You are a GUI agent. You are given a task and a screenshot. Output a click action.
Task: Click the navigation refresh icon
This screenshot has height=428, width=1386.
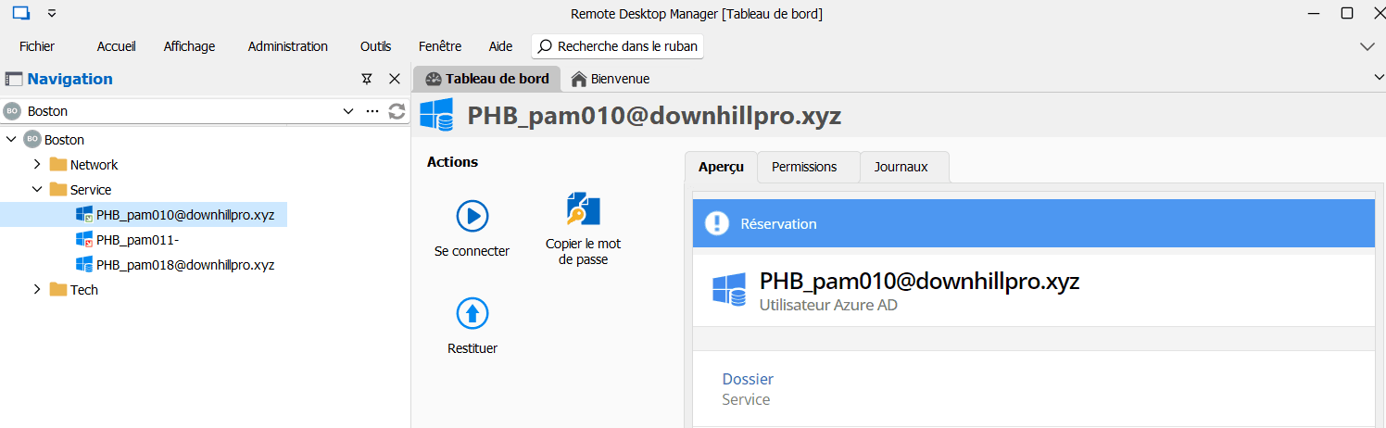coord(397,111)
